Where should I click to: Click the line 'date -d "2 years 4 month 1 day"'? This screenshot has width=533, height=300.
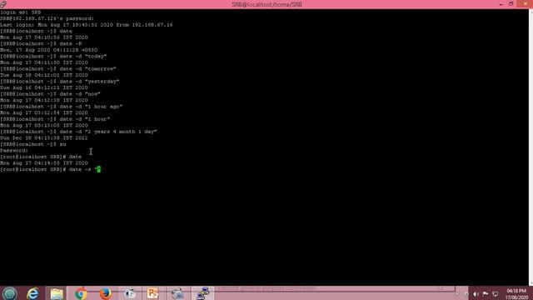(x=78, y=132)
